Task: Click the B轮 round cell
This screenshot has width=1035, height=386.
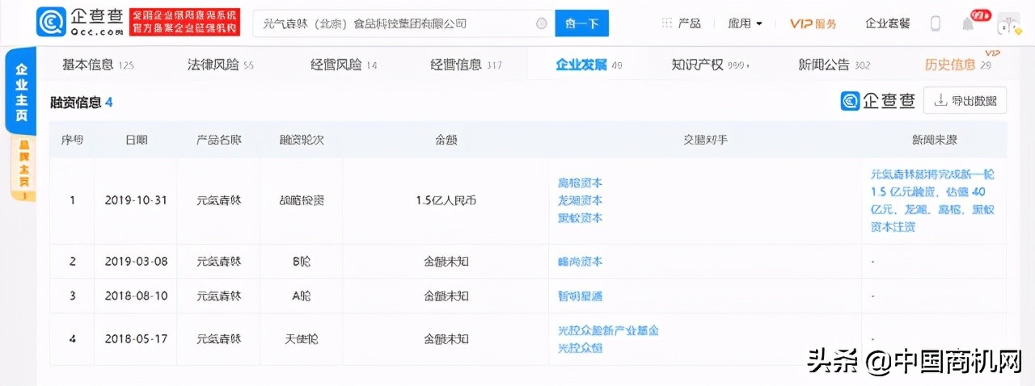Action: click(302, 262)
